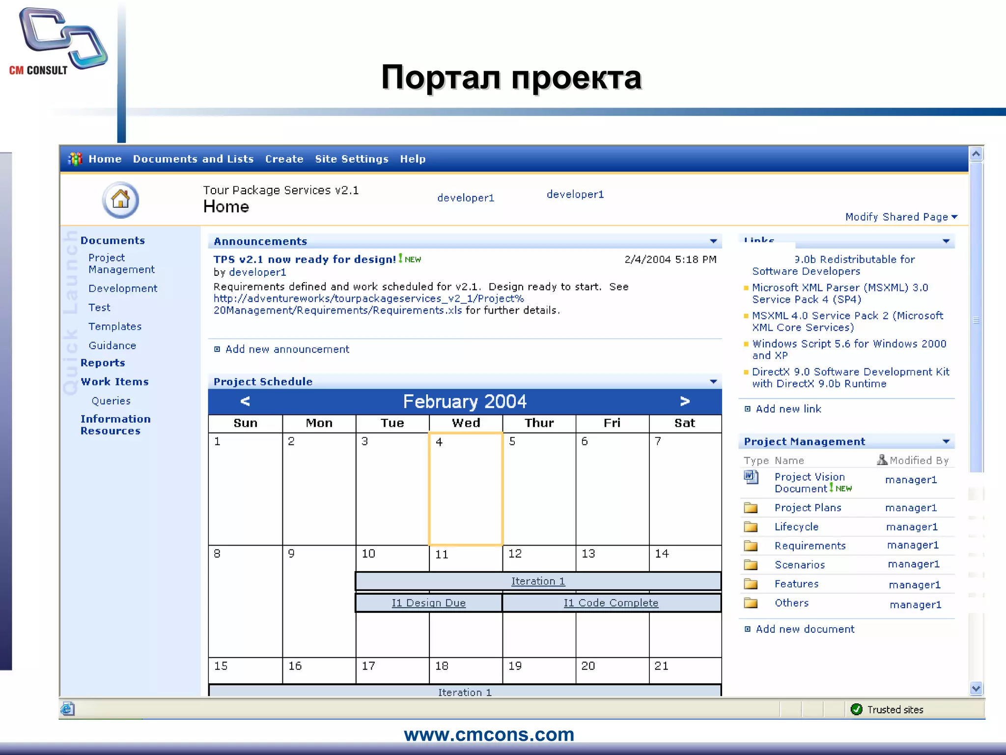Open the Modify Shared Page dropdown
This screenshot has width=1006, height=755.
[x=901, y=217]
